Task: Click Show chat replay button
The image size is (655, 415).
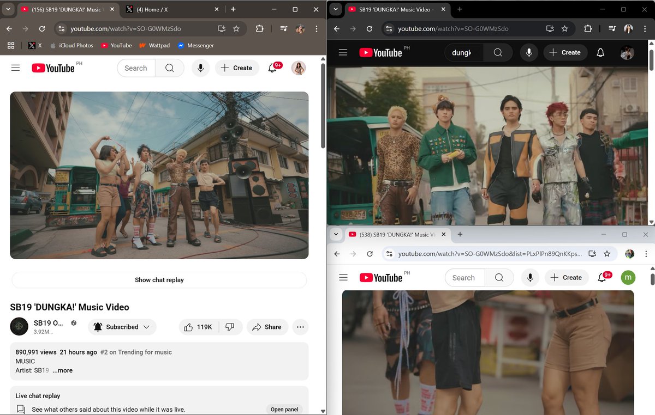Action: pos(159,280)
